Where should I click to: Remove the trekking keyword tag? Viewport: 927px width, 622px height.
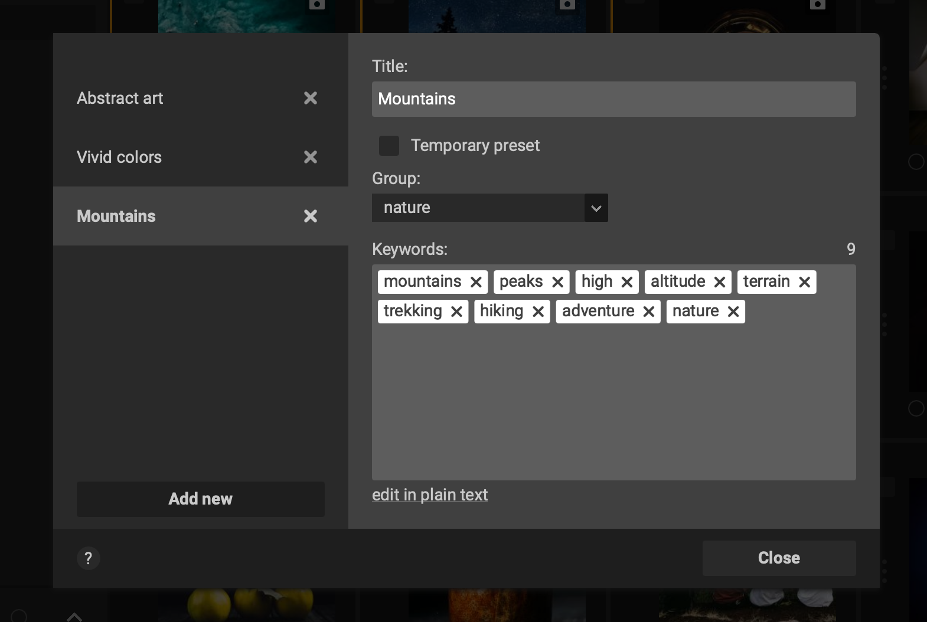(x=456, y=312)
